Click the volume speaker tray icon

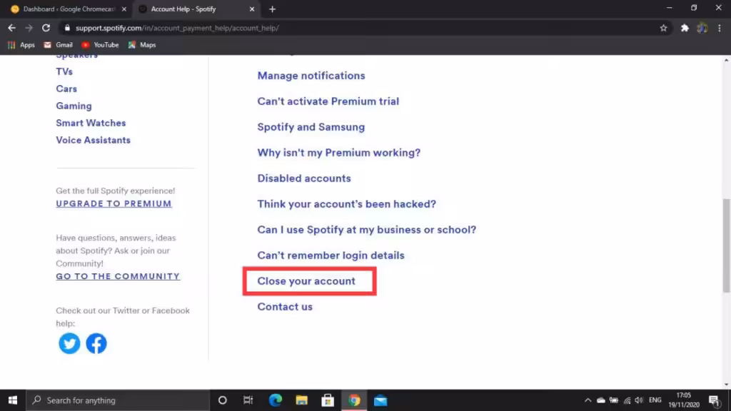pos(639,400)
